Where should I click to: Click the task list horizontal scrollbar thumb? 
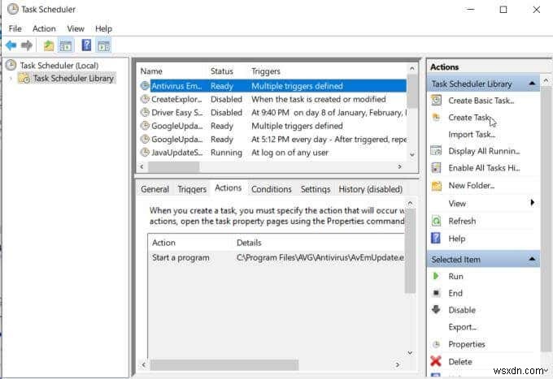tap(173, 166)
